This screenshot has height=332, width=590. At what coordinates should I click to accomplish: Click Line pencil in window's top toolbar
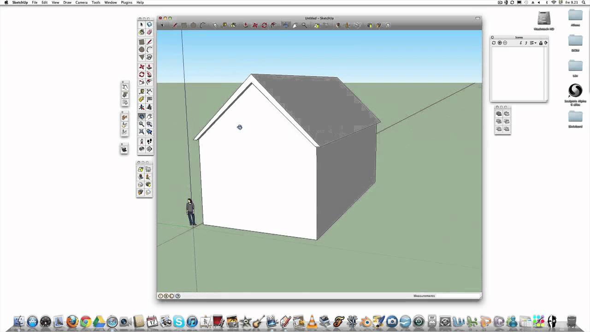click(x=175, y=25)
